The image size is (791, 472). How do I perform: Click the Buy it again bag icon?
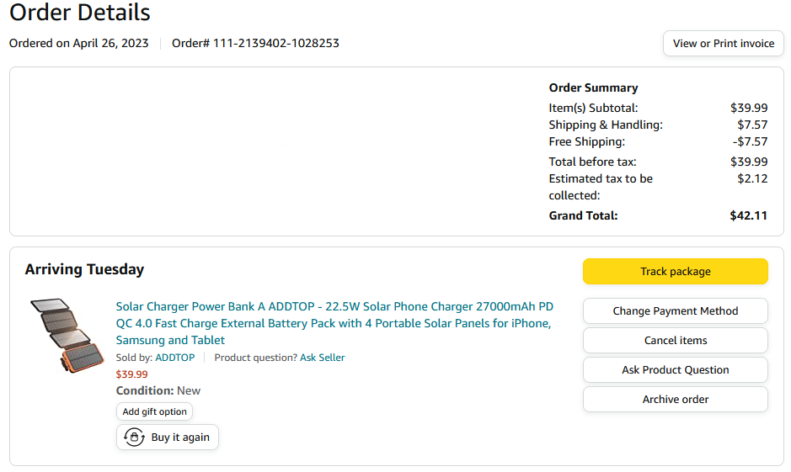tap(134, 438)
